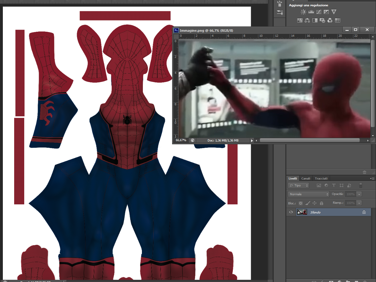This screenshot has width=376, height=282.
Task: Add a Curves adjustment
Action: pos(319,12)
